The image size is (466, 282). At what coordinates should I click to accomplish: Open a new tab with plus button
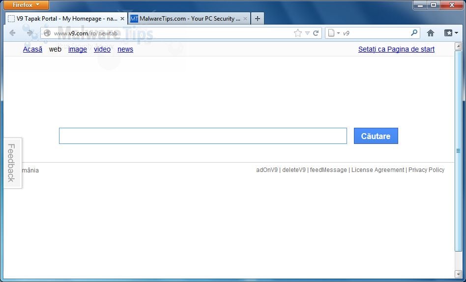point(258,19)
